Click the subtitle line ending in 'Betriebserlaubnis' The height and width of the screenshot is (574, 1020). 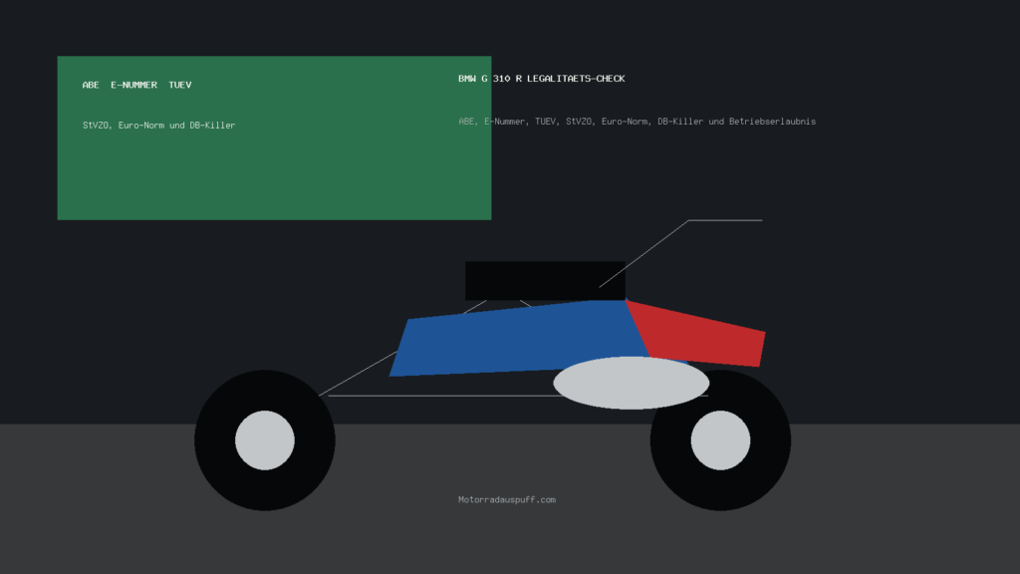pyautogui.click(x=637, y=121)
